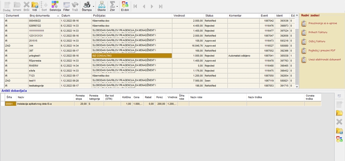Click the Briši delete icon
The image size is (345, 161).
[x=26, y=5]
